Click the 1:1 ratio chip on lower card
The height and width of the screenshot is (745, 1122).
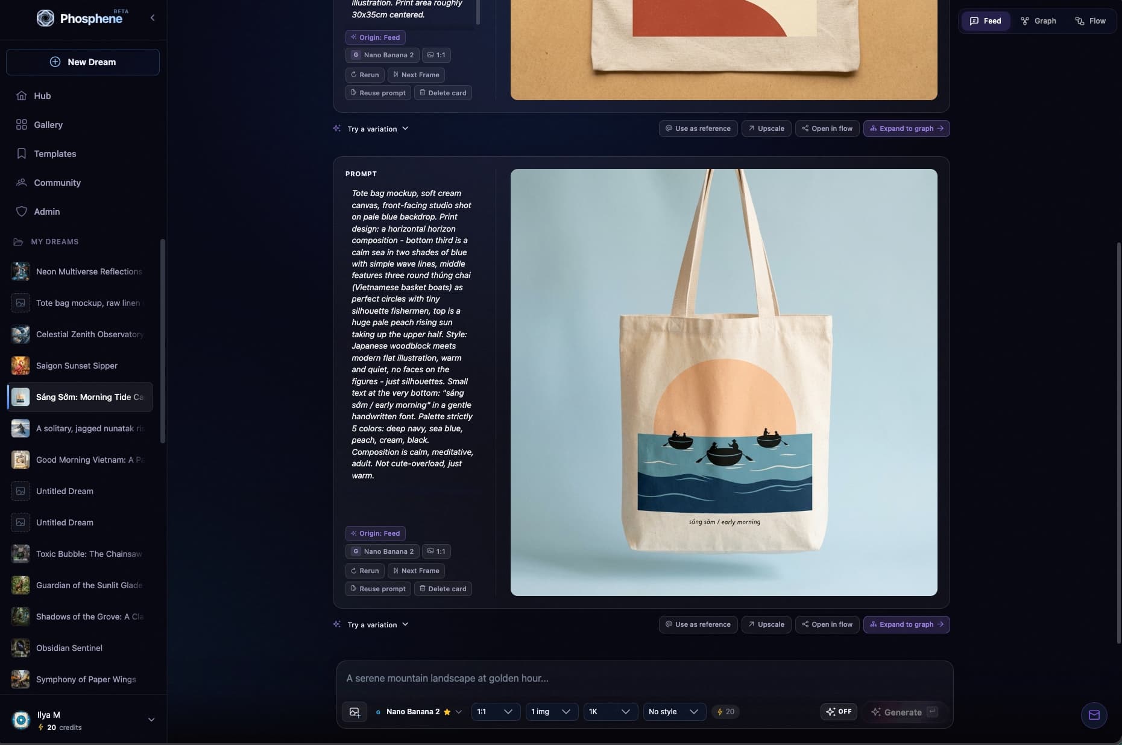tap(437, 551)
